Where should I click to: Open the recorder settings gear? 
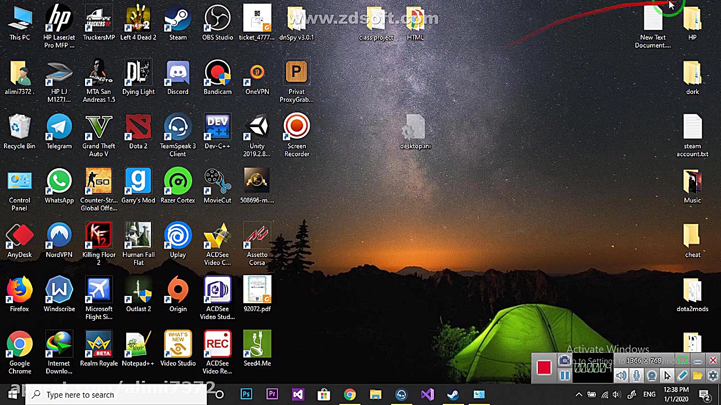(713, 376)
